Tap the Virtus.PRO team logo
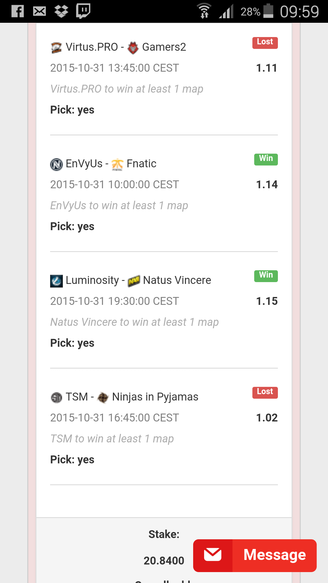 (x=56, y=48)
